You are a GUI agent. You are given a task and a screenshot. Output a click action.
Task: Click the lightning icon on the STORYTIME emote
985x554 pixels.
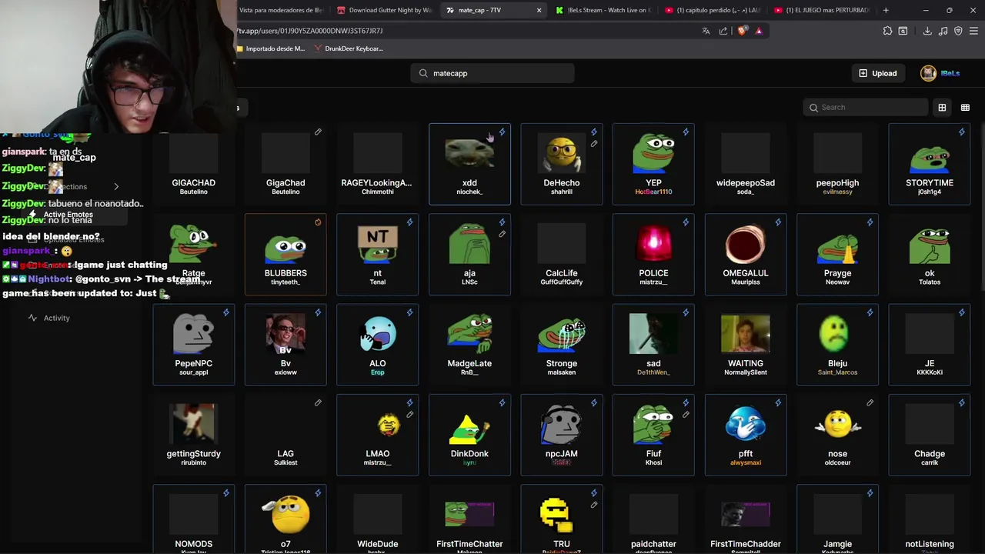point(962,132)
